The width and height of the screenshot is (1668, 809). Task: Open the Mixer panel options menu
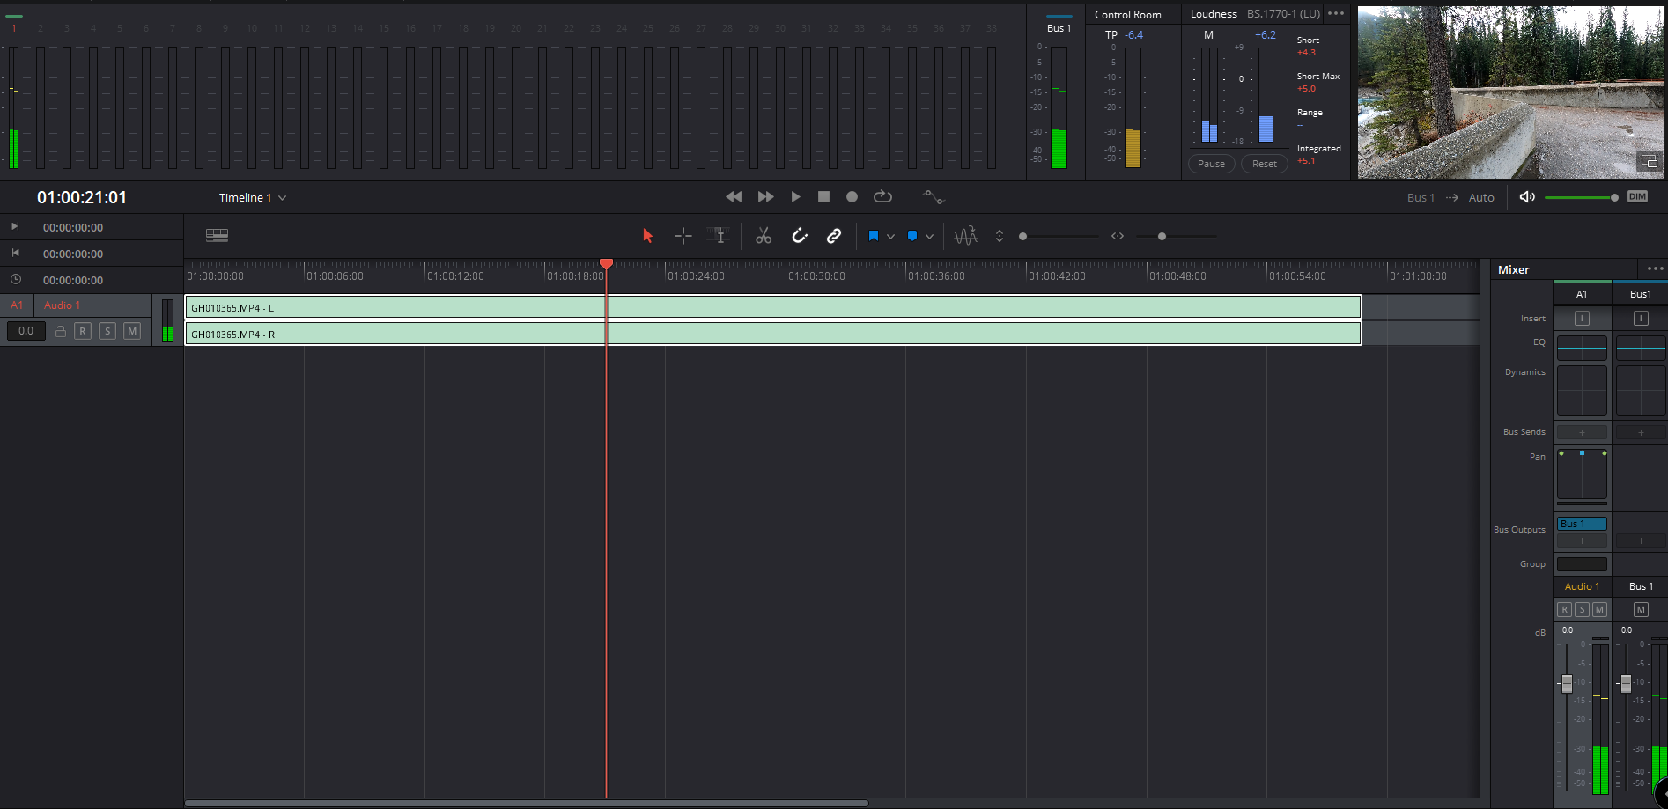1655,268
